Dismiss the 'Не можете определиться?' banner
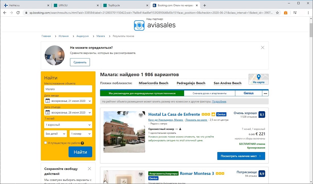Image resolution: width=313 pixels, height=184 pixels. (x=263, y=47)
